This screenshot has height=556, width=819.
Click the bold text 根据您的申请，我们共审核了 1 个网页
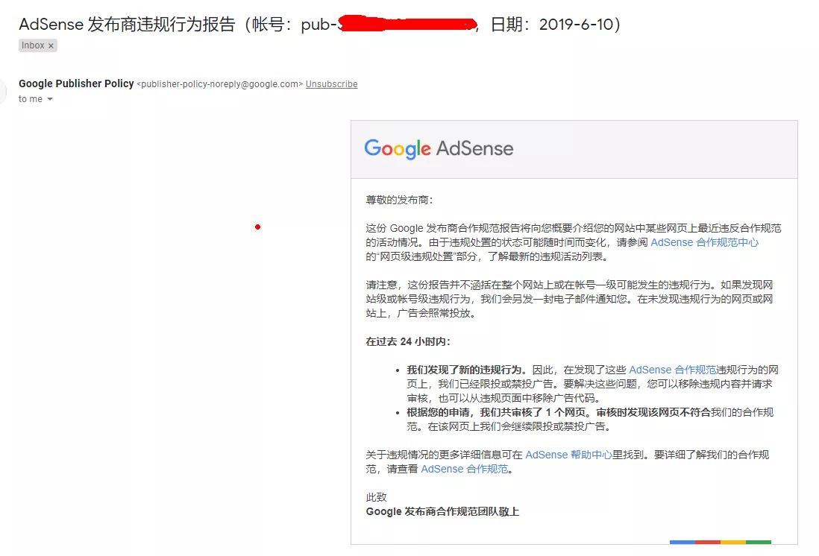pos(496,412)
